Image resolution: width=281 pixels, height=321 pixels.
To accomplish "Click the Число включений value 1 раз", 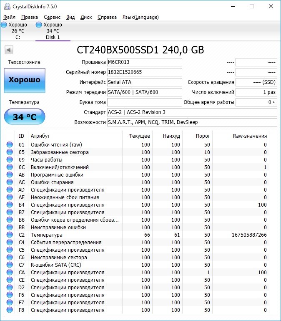I will (x=256, y=92).
